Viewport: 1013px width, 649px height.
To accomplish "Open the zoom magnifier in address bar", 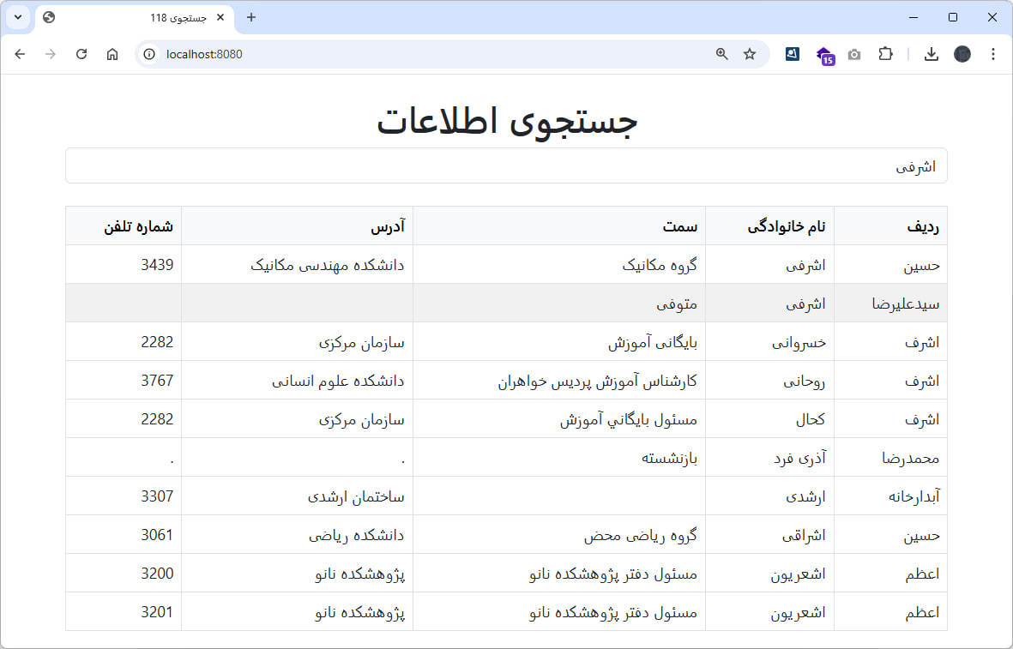I will click(x=722, y=54).
